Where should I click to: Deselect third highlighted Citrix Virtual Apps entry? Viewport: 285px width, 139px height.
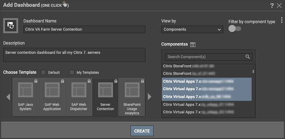207,97
